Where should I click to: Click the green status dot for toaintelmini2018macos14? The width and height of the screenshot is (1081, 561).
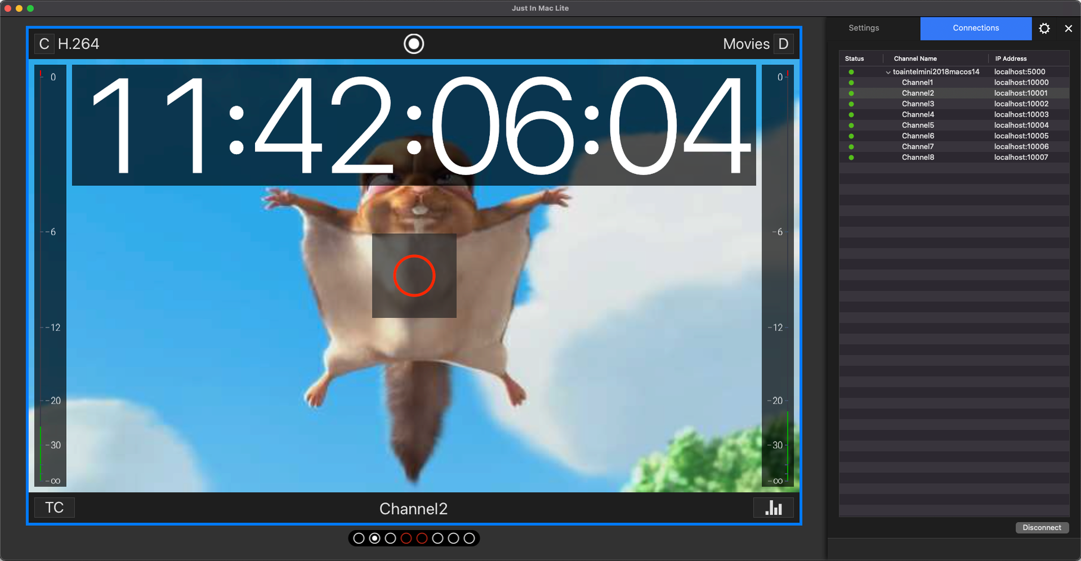tap(851, 72)
